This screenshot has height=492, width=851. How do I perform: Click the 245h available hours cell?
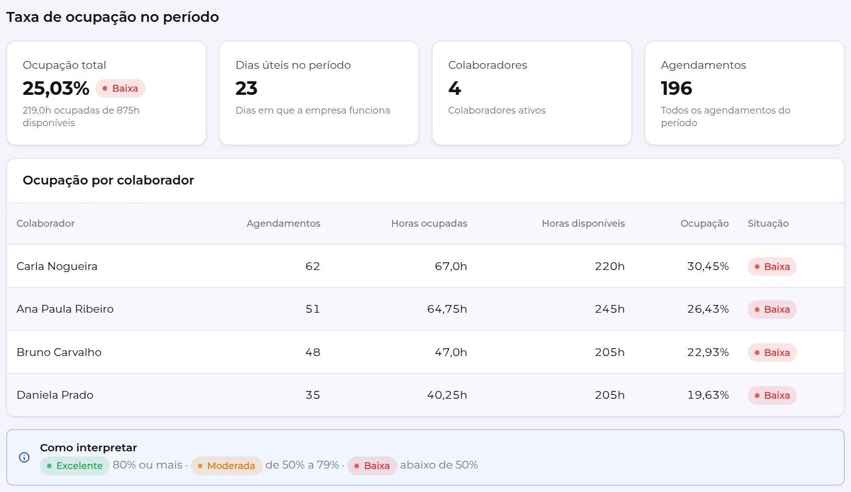point(610,309)
